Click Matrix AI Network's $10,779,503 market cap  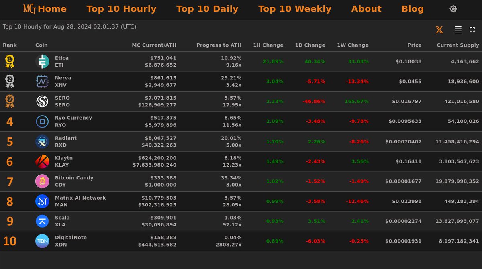[x=159, y=198]
